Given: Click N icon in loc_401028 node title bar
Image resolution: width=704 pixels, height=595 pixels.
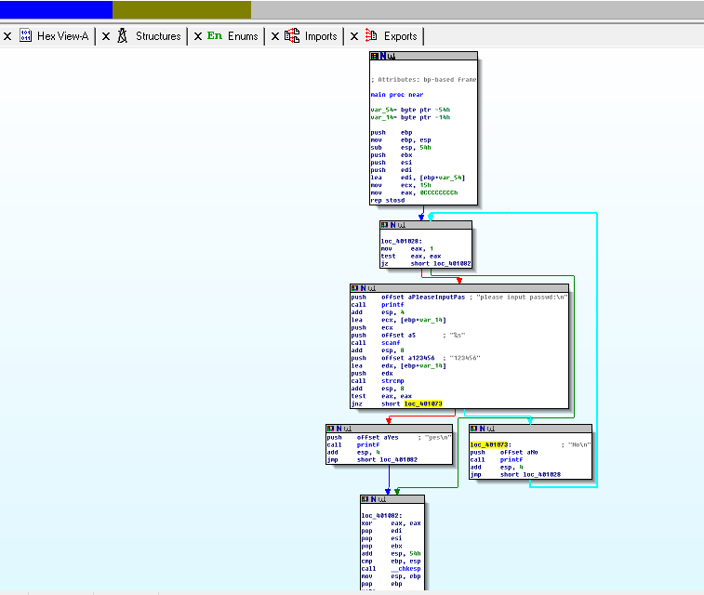Looking at the screenshot, I should coord(393,225).
